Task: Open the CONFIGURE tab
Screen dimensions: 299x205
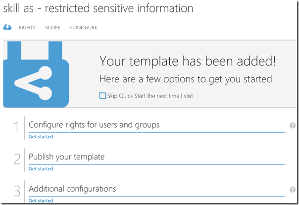Action: tap(83, 28)
